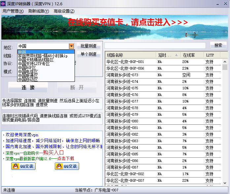230x194 pixels.
Task: Open the 刷新线路 menu
Action: tap(39, 11)
